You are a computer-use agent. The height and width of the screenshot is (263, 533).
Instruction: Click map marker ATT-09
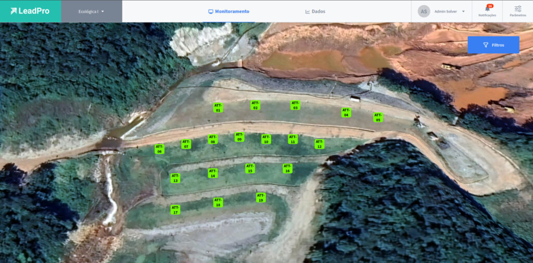tap(239, 137)
